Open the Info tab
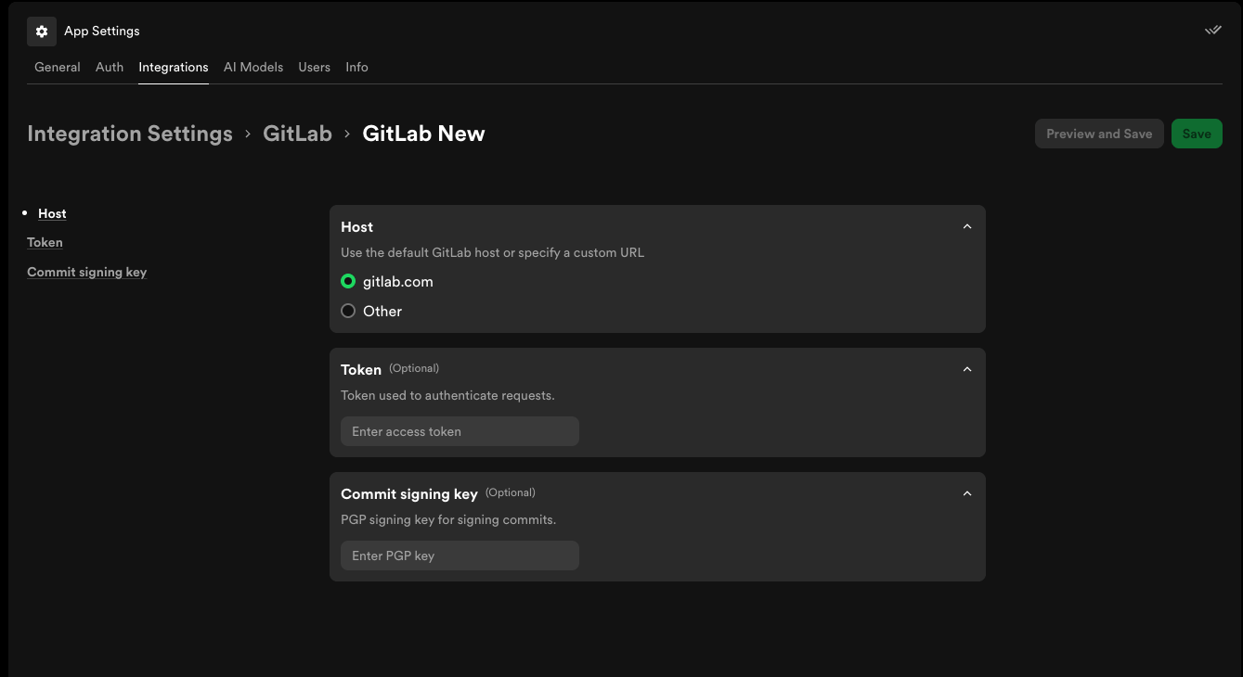This screenshot has width=1243, height=677. pos(357,67)
